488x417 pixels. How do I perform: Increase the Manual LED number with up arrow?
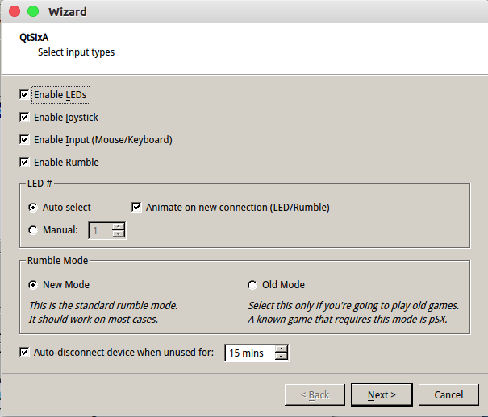coord(119,226)
